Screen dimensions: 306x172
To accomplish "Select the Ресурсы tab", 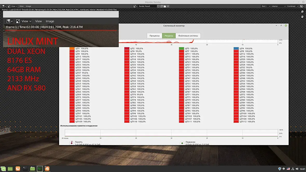I will [169, 36].
